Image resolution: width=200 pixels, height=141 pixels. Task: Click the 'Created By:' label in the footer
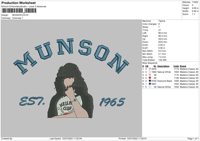click(x=7, y=138)
